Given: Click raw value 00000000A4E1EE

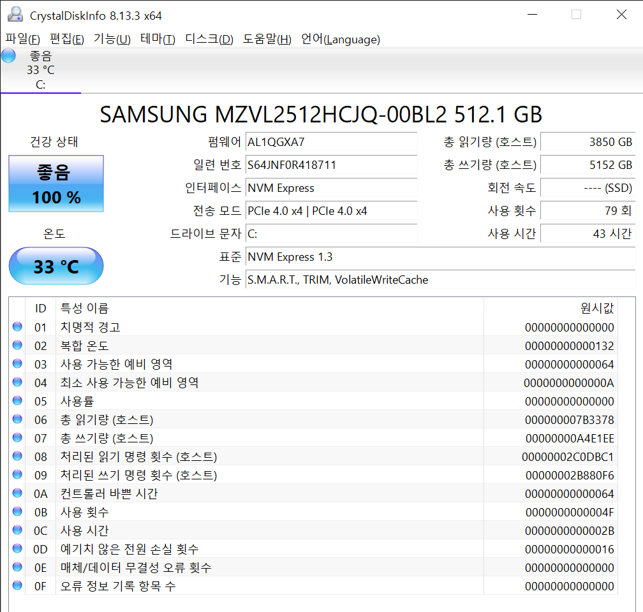Looking at the screenshot, I should [x=570, y=438].
